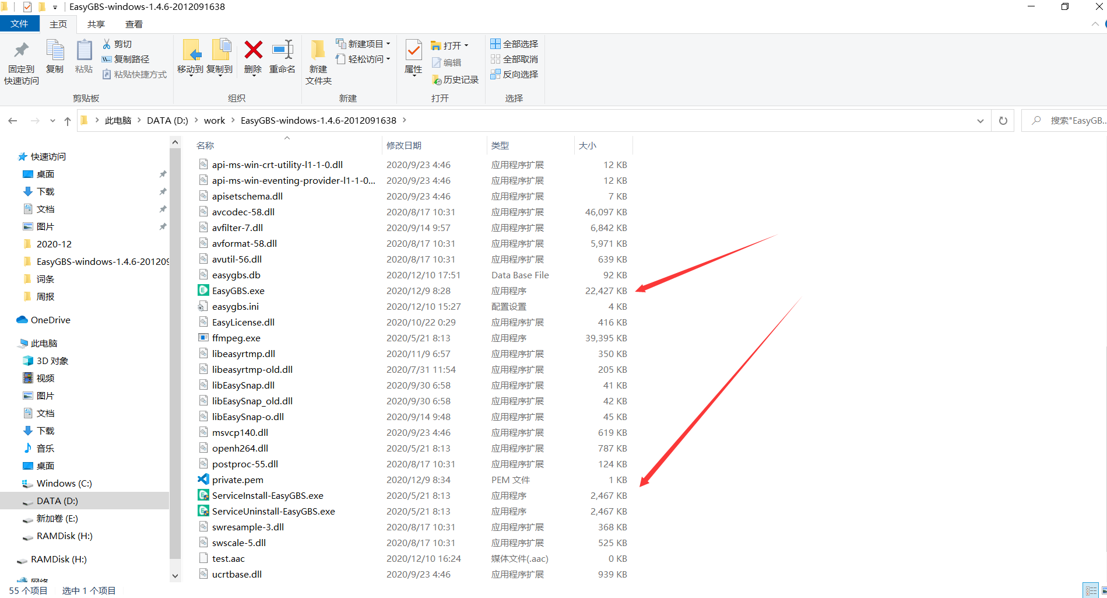This screenshot has height=598, width=1107.
Task: Click Edit (编辑) in the ribbon
Action: coord(447,62)
